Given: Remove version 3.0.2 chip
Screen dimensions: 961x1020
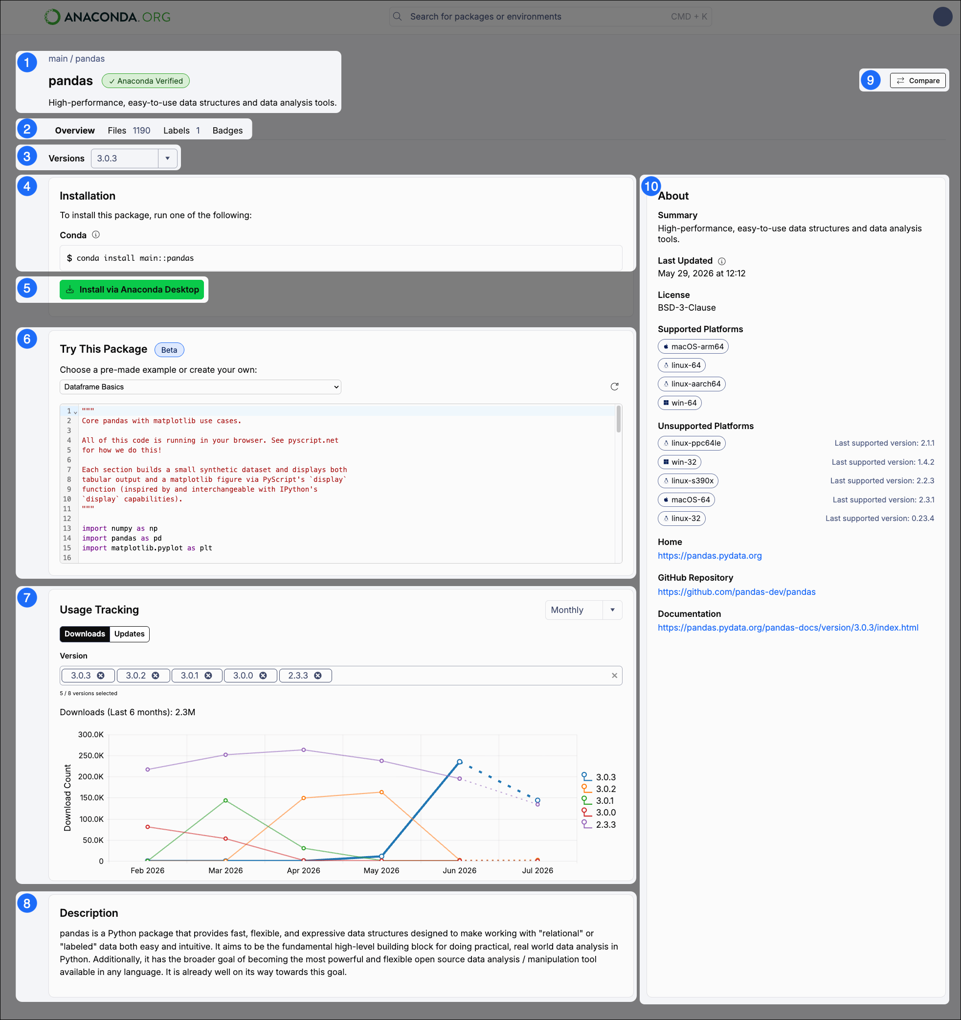Looking at the screenshot, I should click(x=156, y=676).
